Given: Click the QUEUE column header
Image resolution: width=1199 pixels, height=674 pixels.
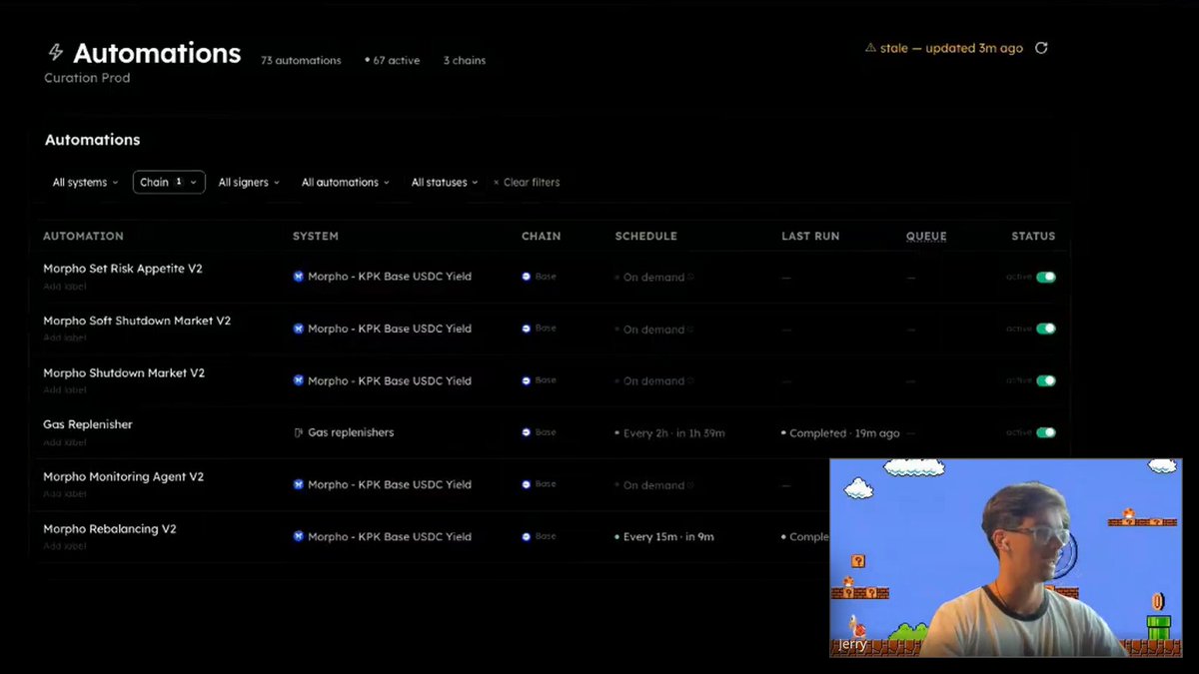Looking at the screenshot, I should (926, 237).
